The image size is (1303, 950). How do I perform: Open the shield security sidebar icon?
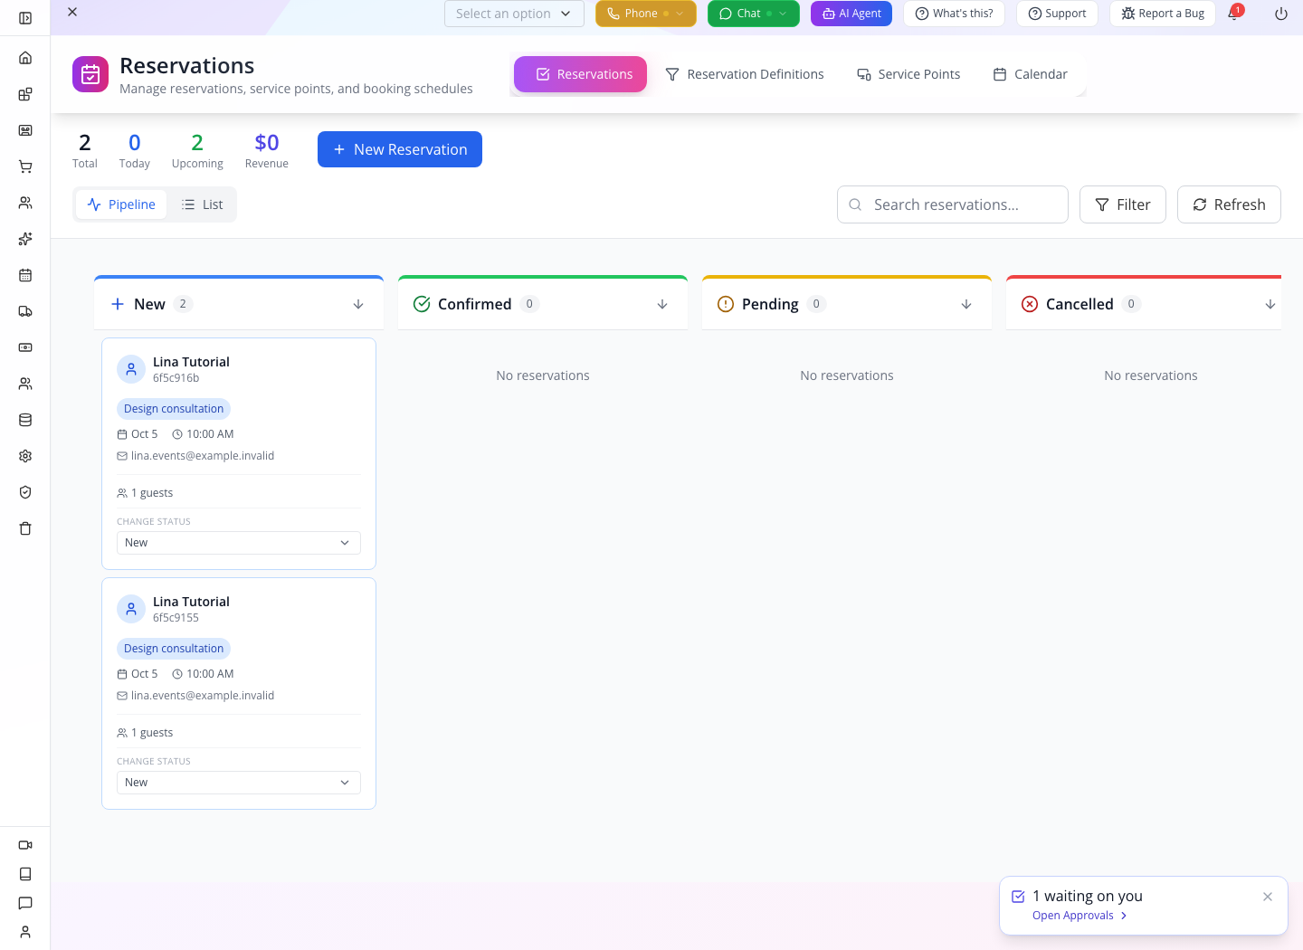[25, 492]
